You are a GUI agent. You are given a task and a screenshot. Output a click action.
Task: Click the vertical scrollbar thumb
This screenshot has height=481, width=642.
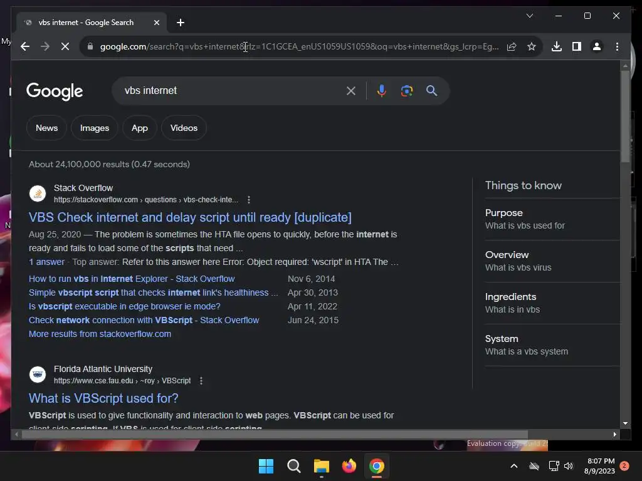(x=625, y=116)
